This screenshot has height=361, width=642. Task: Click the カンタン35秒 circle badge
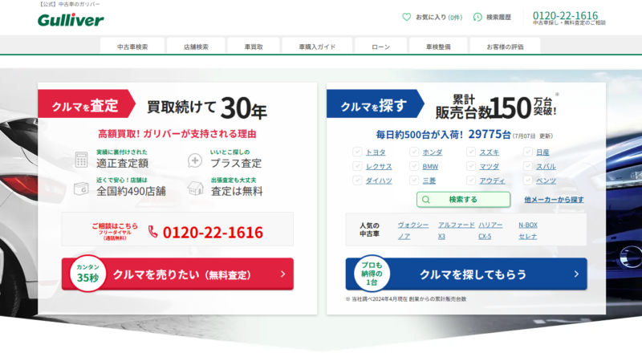click(x=87, y=274)
